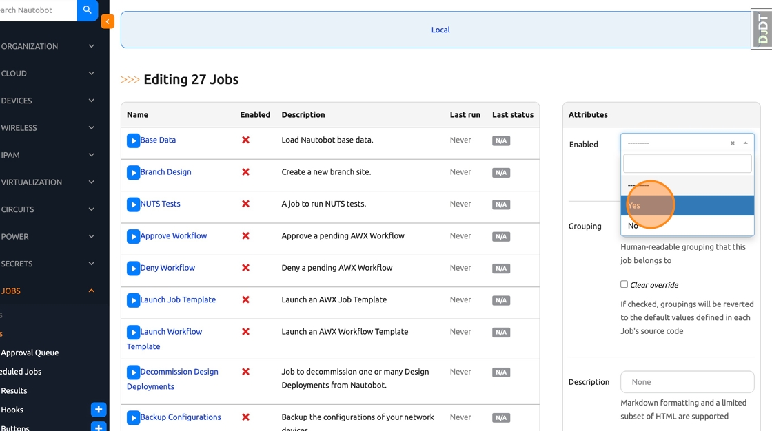
Task: Check the Clear override checkbox
Action: (x=624, y=284)
